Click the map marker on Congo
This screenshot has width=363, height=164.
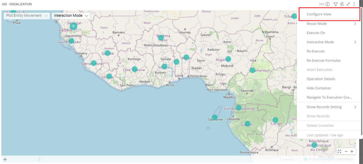pos(275,120)
